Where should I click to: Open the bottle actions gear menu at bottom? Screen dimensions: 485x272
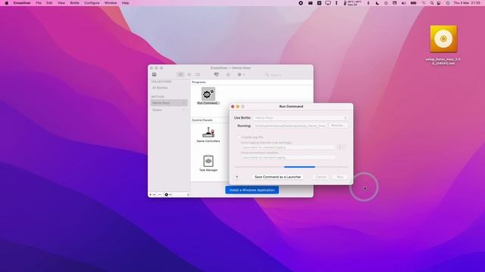(167, 195)
